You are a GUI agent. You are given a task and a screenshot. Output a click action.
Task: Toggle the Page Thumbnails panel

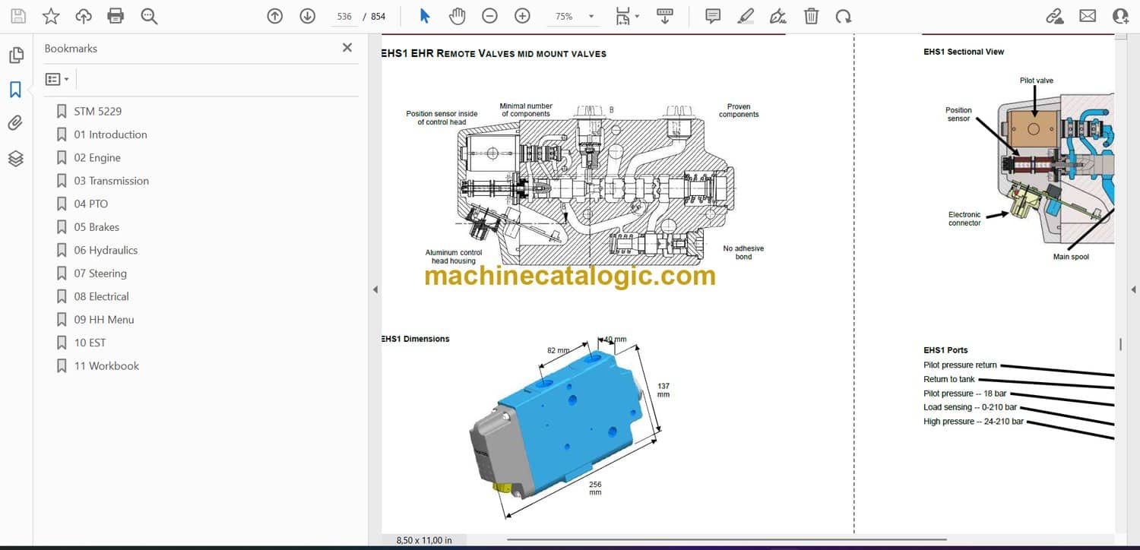pyautogui.click(x=16, y=55)
